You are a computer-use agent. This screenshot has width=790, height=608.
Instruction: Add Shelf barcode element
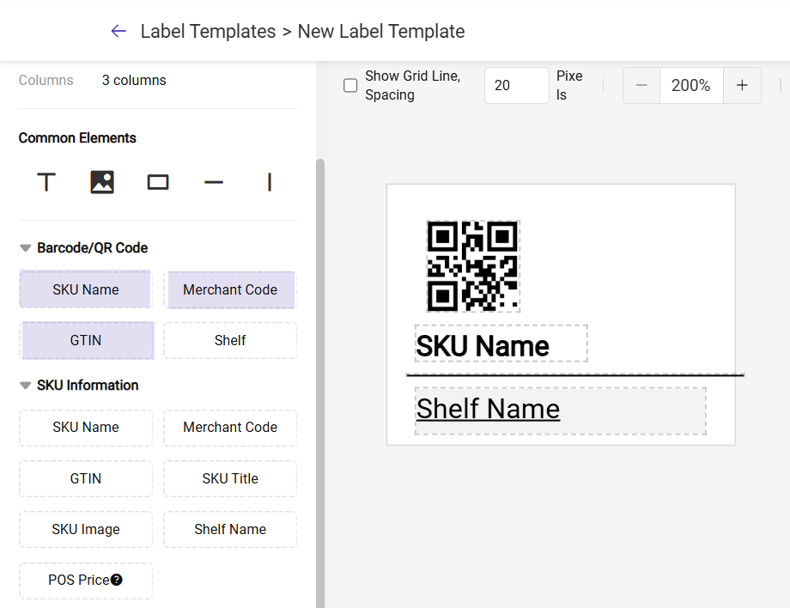230,341
